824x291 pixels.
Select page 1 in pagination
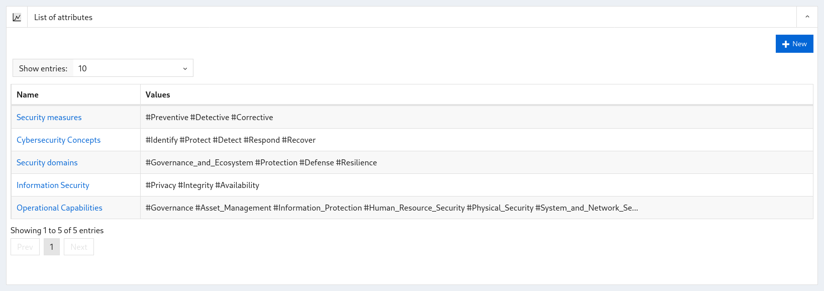[x=52, y=247]
